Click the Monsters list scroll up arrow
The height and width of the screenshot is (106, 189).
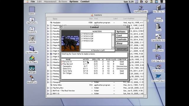(113, 34)
